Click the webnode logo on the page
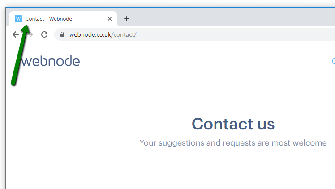 click(x=50, y=61)
